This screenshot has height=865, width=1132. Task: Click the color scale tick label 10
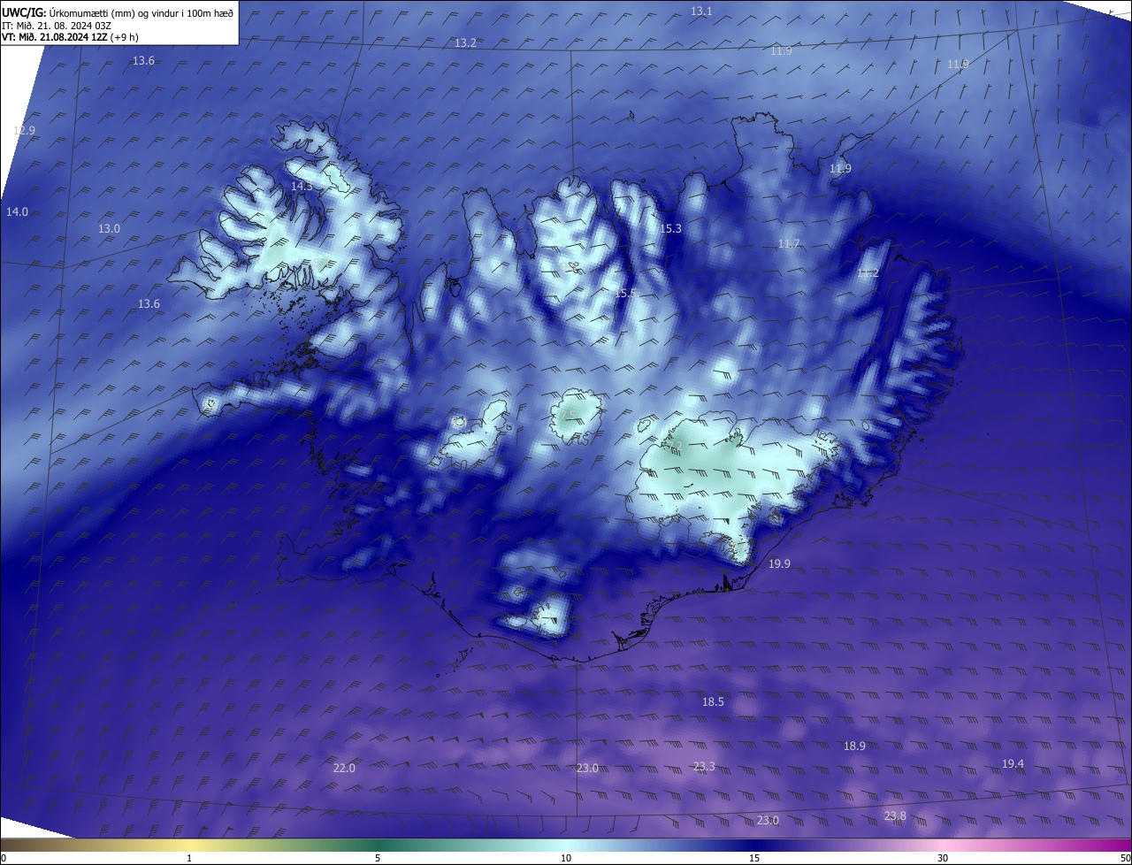coord(566,858)
